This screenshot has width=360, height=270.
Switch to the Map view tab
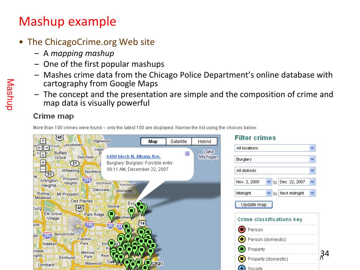pos(153,141)
